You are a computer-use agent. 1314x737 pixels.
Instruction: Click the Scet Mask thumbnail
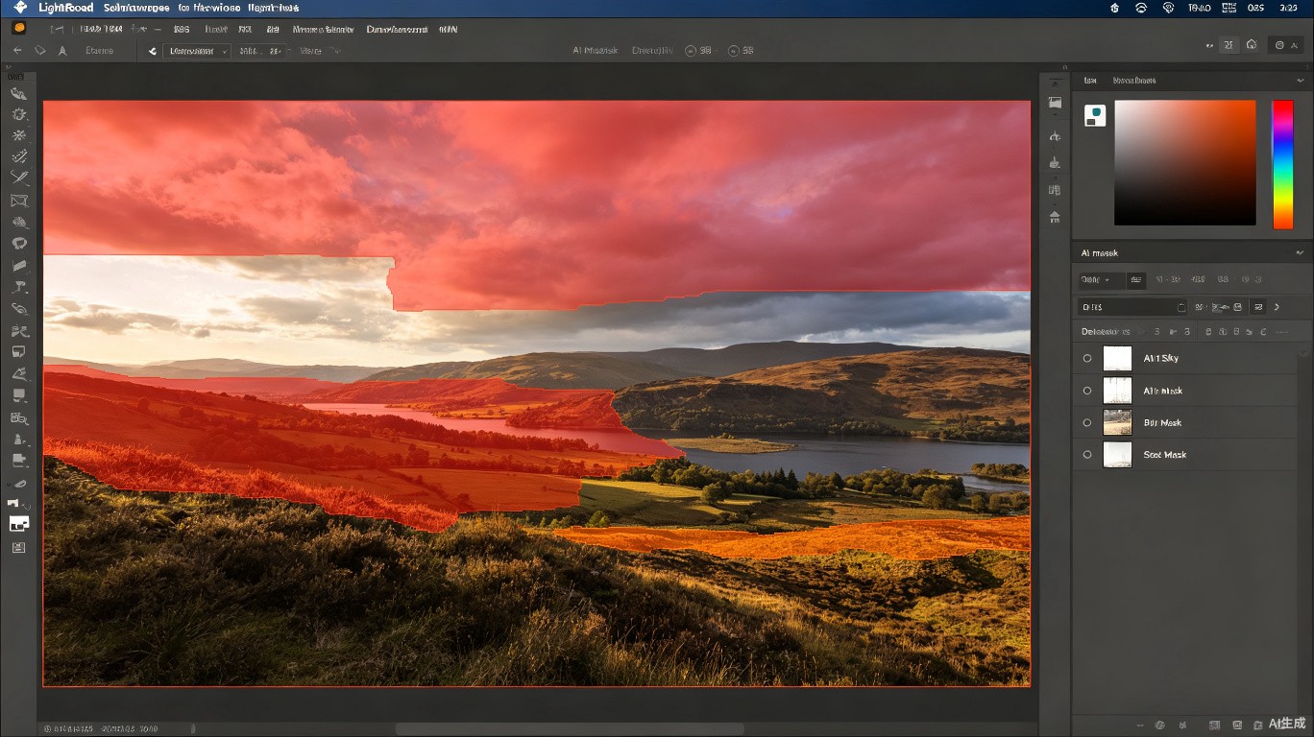click(x=1117, y=455)
